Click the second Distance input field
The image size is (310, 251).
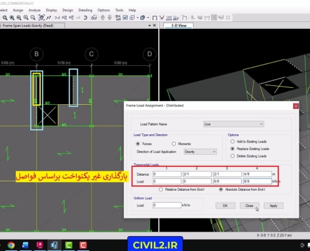197,174
